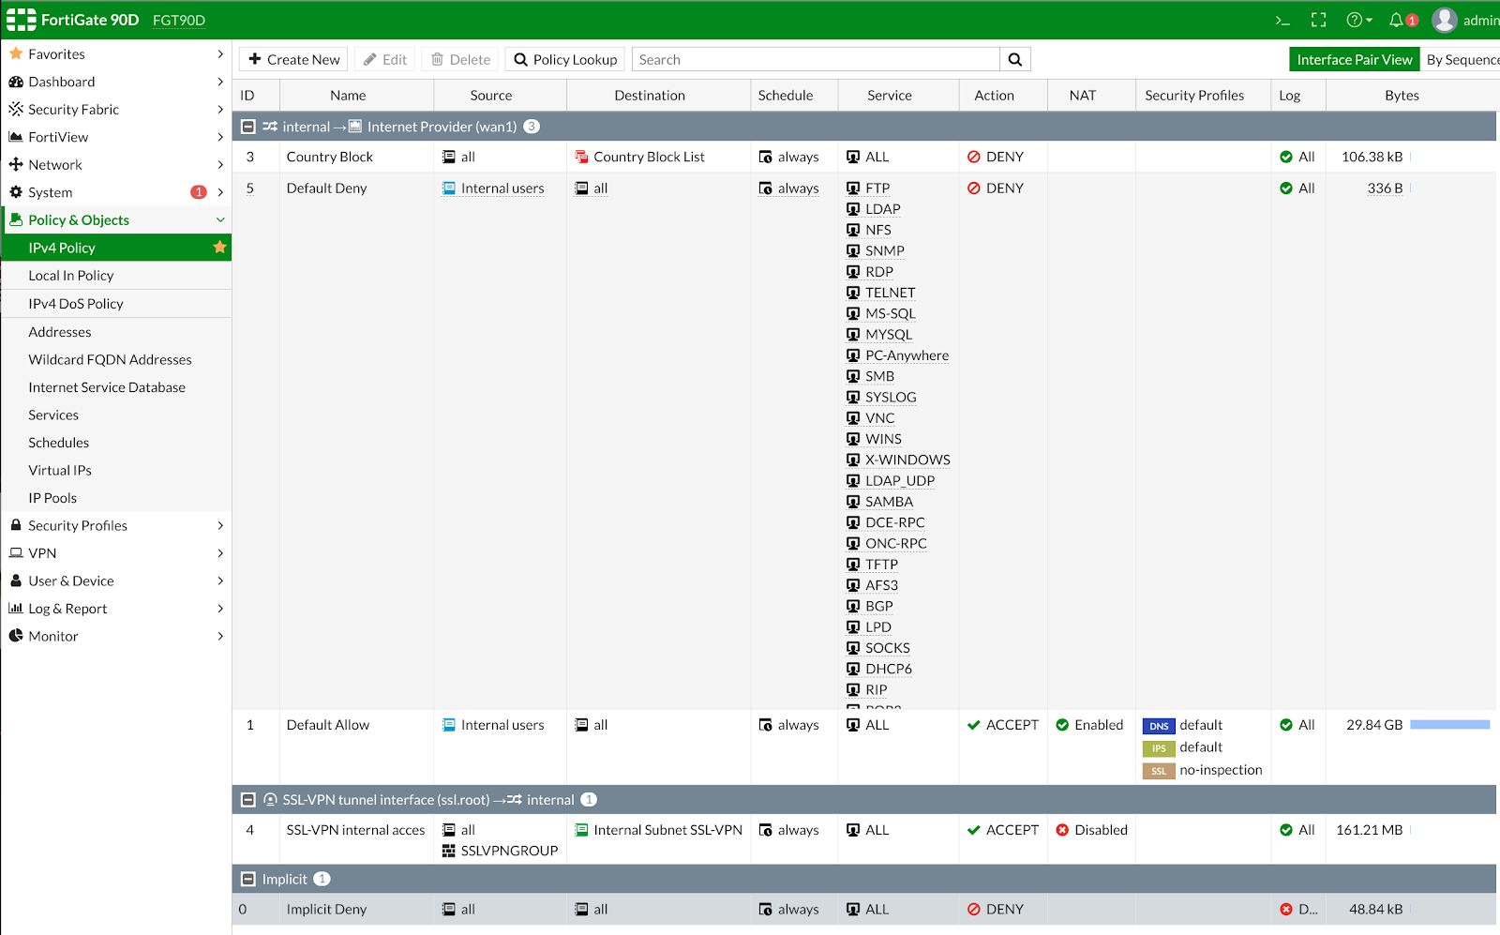Click the DENY icon on Country Block row

tap(974, 157)
